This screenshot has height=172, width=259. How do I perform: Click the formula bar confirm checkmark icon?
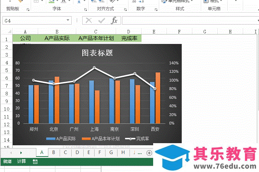click(x=102, y=20)
